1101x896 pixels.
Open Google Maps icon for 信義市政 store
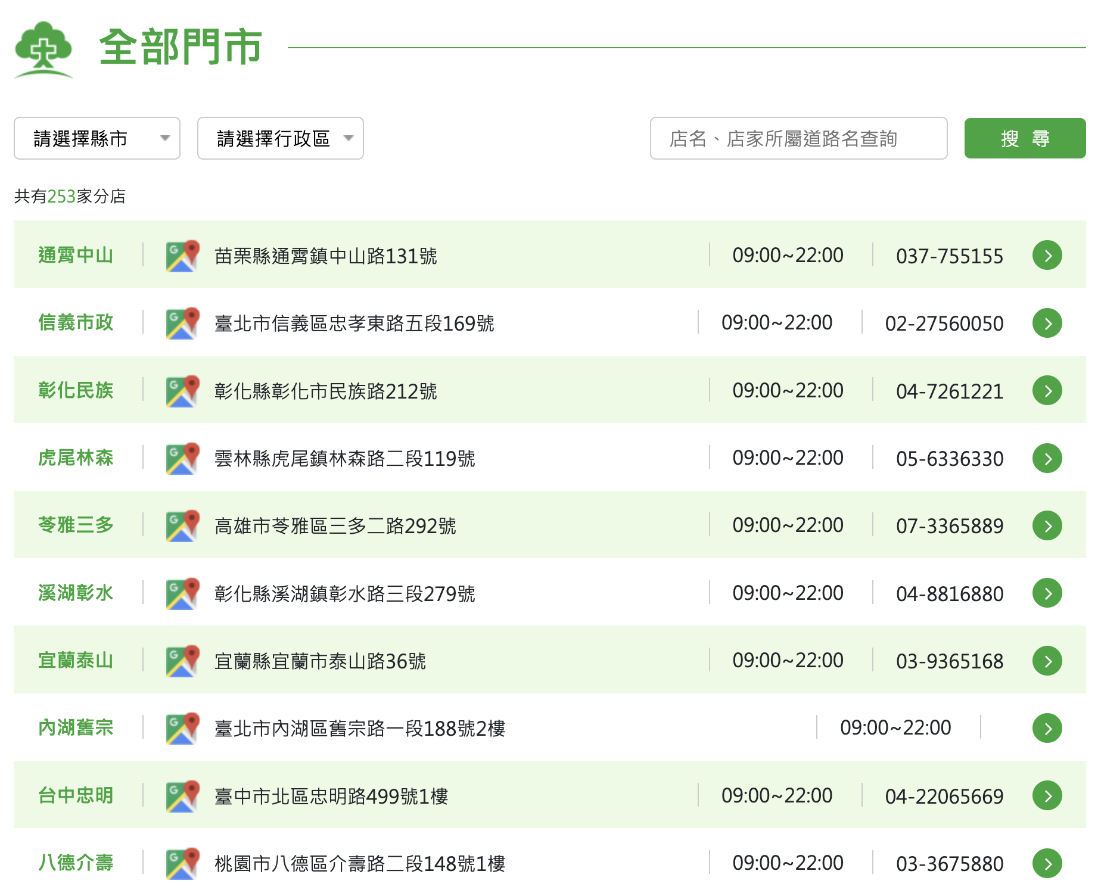point(182,323)
